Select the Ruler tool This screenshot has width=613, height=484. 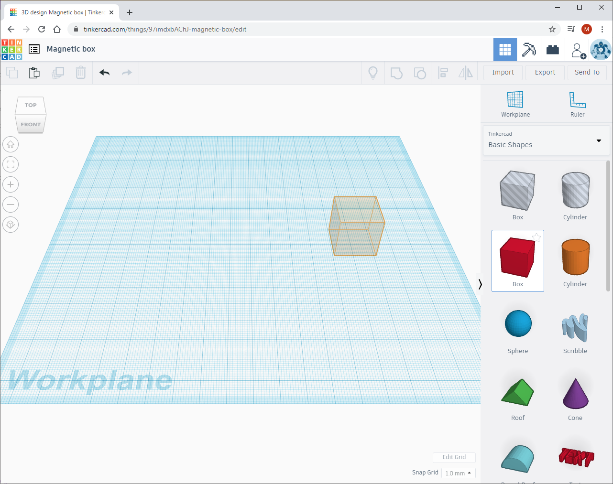[x=578, y=104]
